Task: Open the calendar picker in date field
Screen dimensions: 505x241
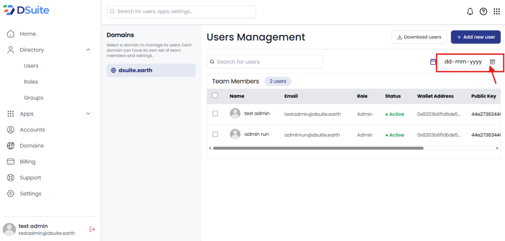Action: 492,62
